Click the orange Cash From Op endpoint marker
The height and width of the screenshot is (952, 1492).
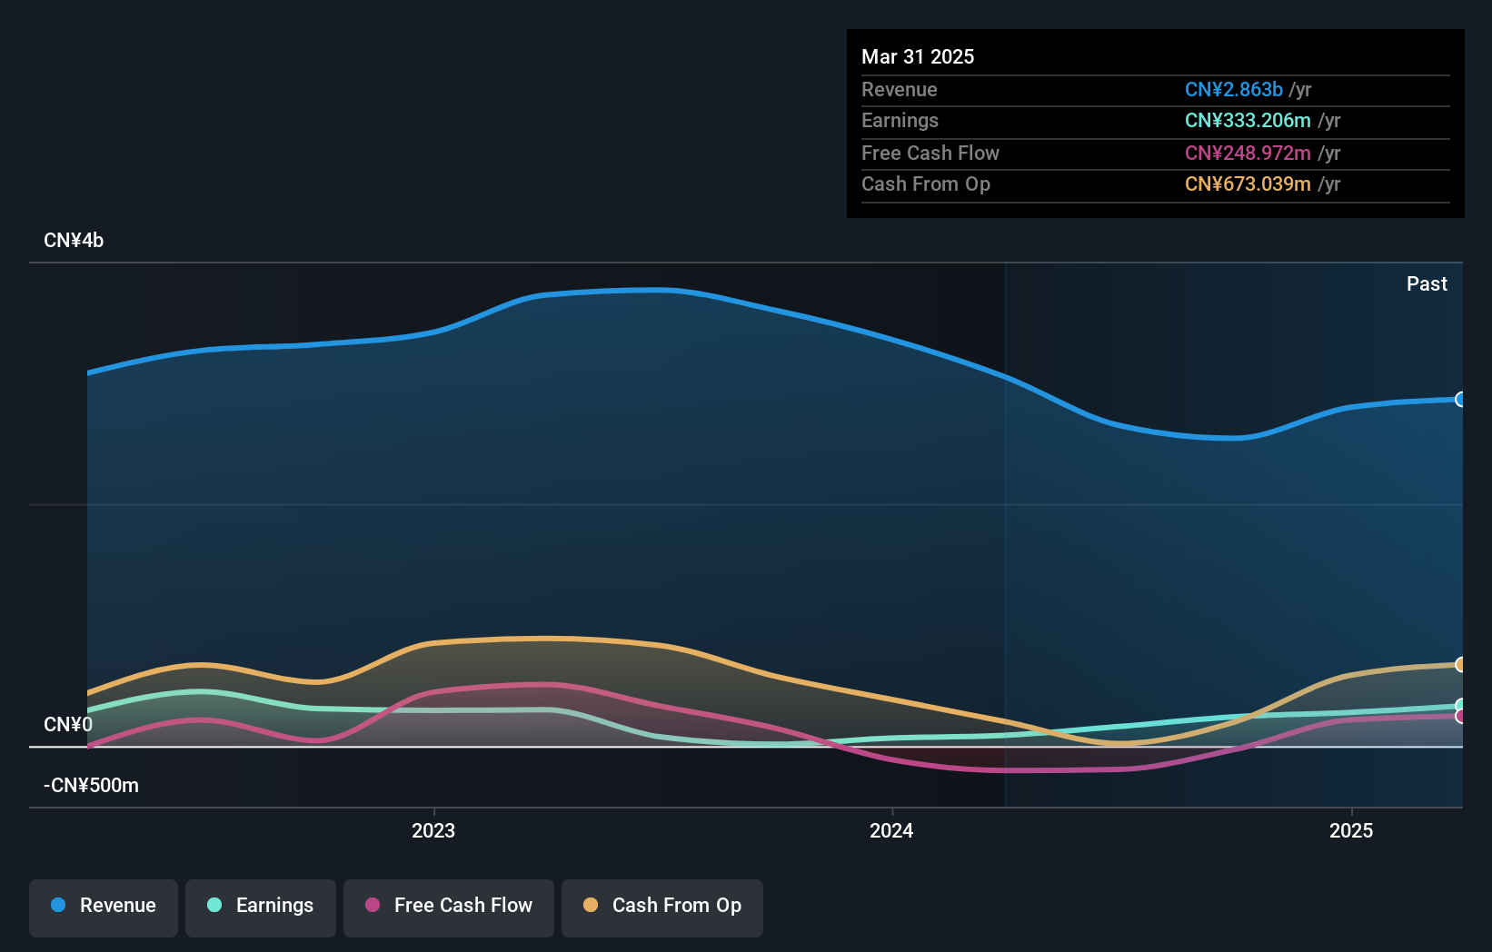[1460, 665]
